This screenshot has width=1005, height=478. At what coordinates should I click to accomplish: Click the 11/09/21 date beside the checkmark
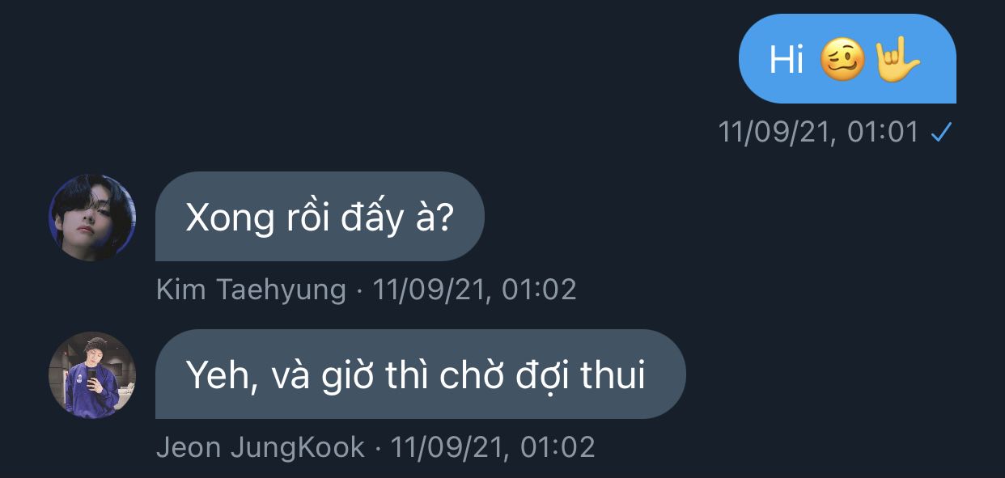click(x=776, y=133)
